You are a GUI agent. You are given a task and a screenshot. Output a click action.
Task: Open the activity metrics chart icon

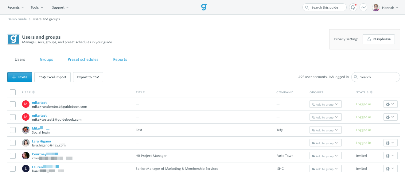[364, 7]
